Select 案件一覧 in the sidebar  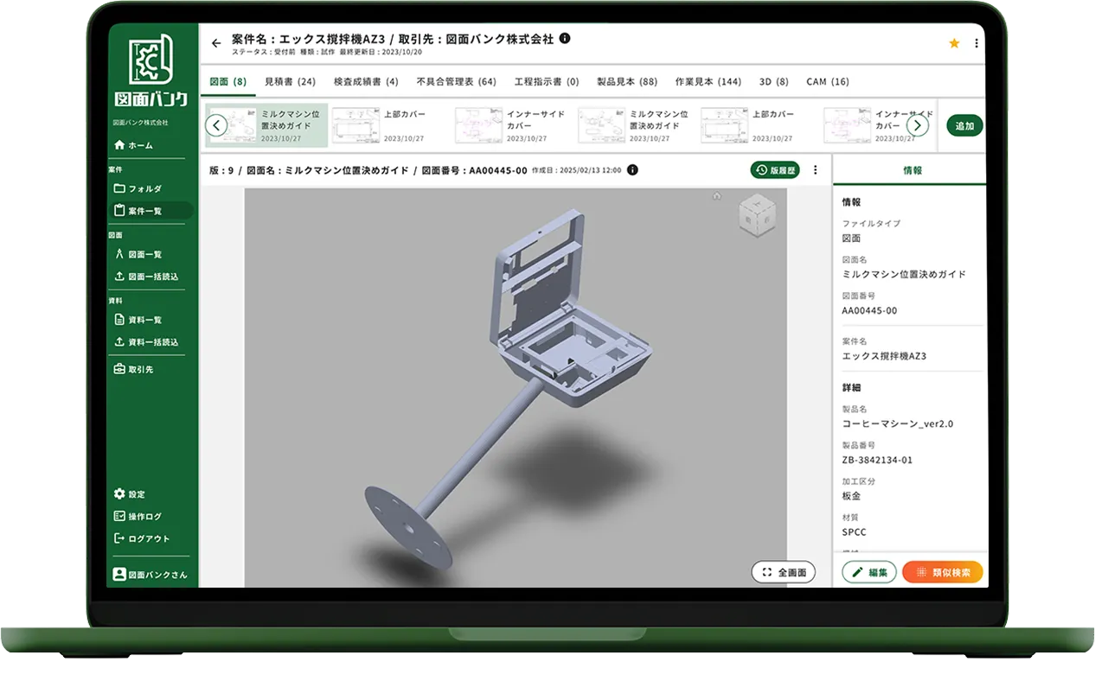pyautogui.click(x=150, y=211)
